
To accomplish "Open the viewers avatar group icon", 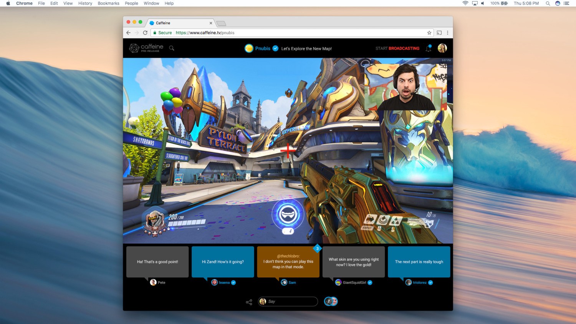I will (x=331, y=301).
